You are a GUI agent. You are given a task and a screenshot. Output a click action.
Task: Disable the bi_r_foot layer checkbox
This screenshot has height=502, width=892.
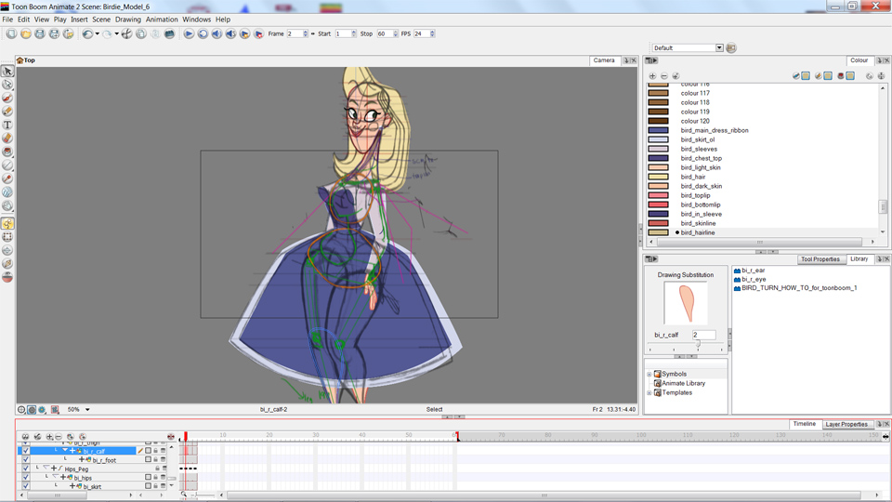click(26, 460)
